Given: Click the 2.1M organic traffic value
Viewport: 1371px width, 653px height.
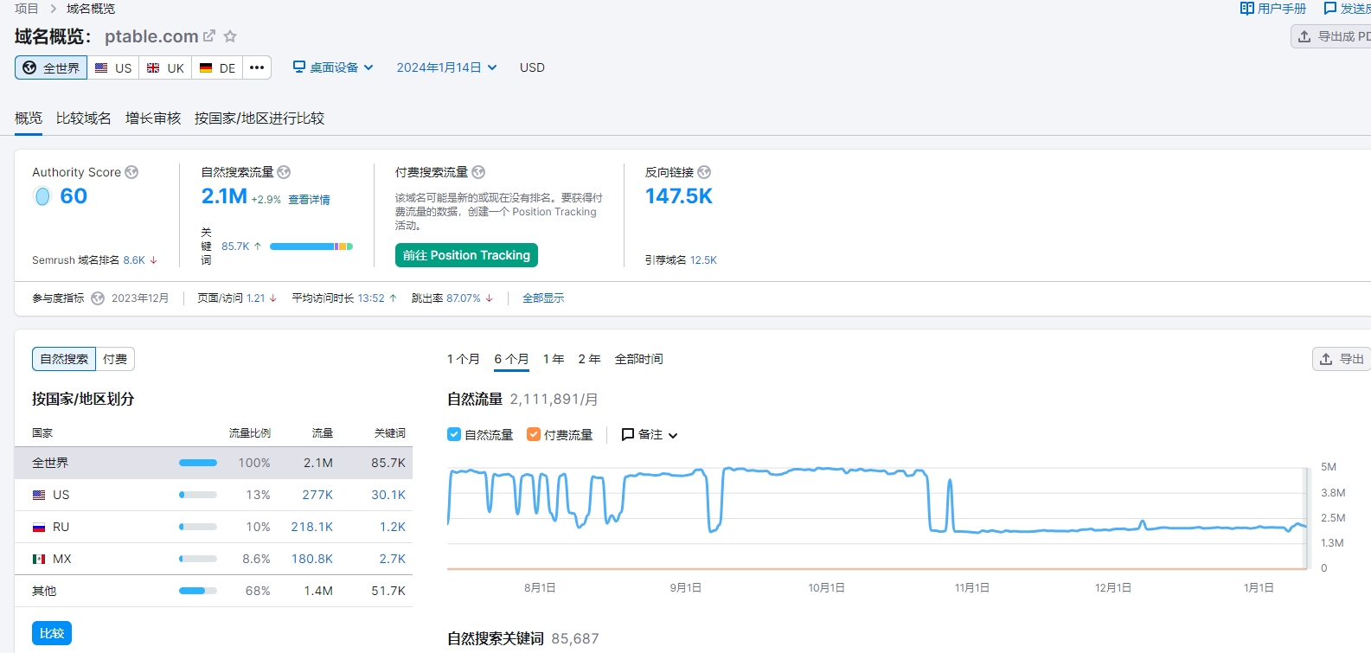Looking at the screenshot, I should 225,196.
